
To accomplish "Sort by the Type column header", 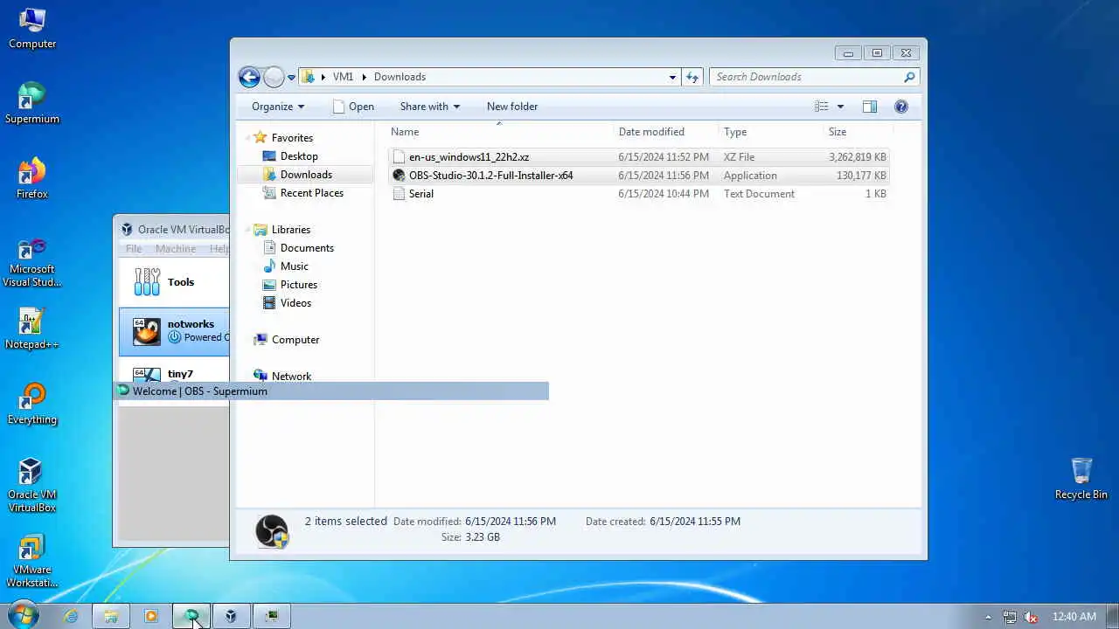I will [x=772, y=132].
